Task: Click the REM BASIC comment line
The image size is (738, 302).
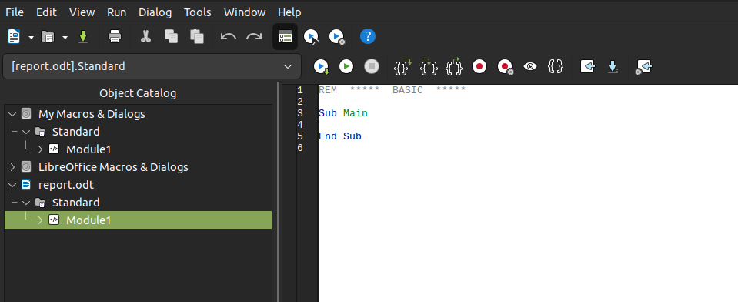Action: tap(392, 90)
